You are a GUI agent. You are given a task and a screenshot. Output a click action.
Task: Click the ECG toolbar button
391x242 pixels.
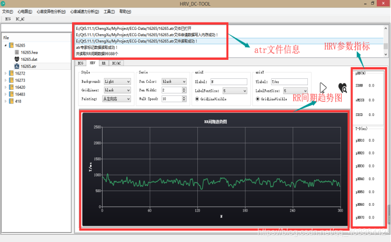coord(8,19)
